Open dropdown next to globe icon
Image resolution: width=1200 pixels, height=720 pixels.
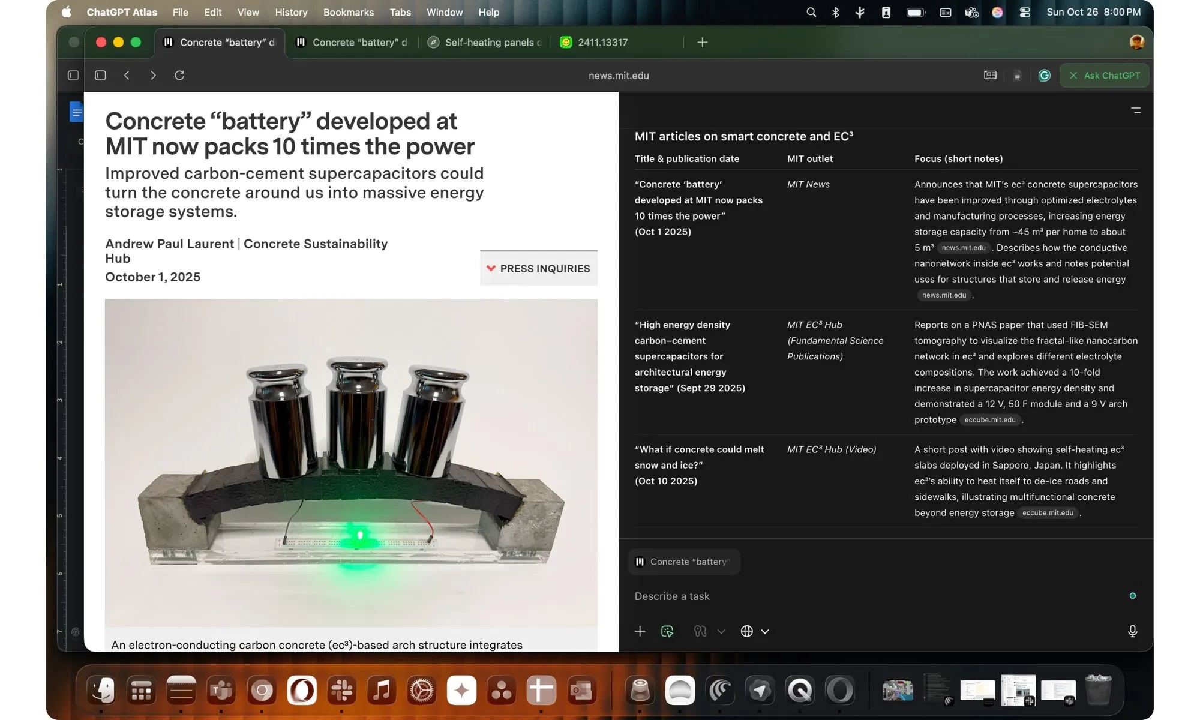click(x=765, y=631)
